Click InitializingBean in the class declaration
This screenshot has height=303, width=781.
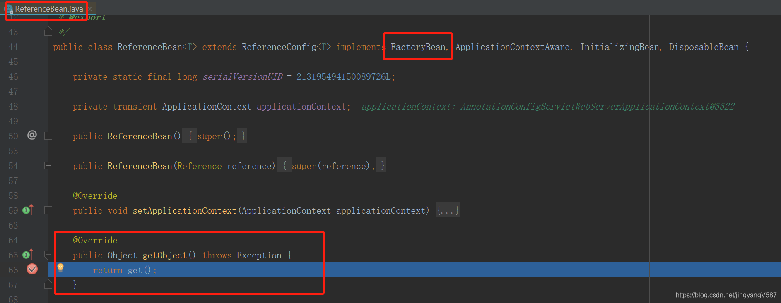[619, 47]
